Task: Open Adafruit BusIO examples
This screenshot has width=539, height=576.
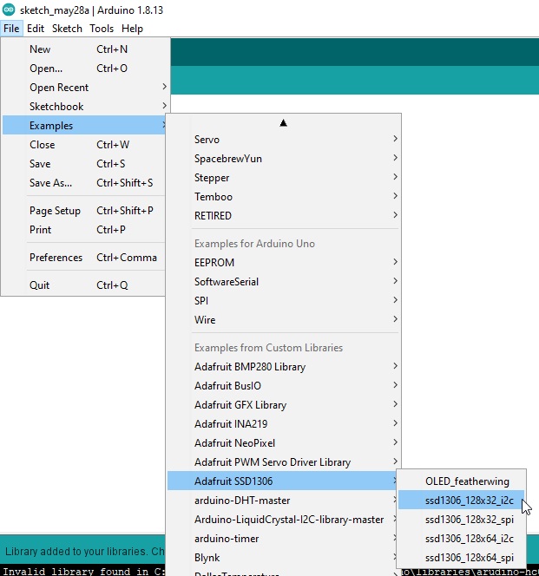Action: 284,386
